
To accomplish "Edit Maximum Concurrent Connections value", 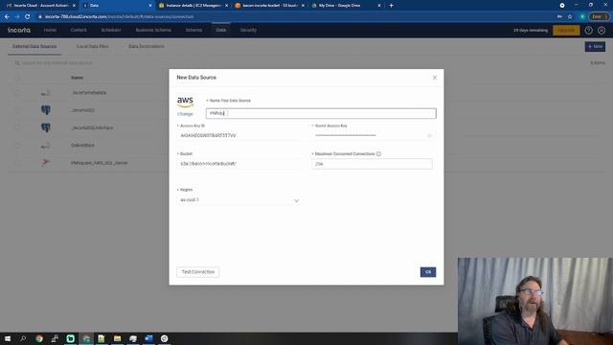I will point(372,164).
